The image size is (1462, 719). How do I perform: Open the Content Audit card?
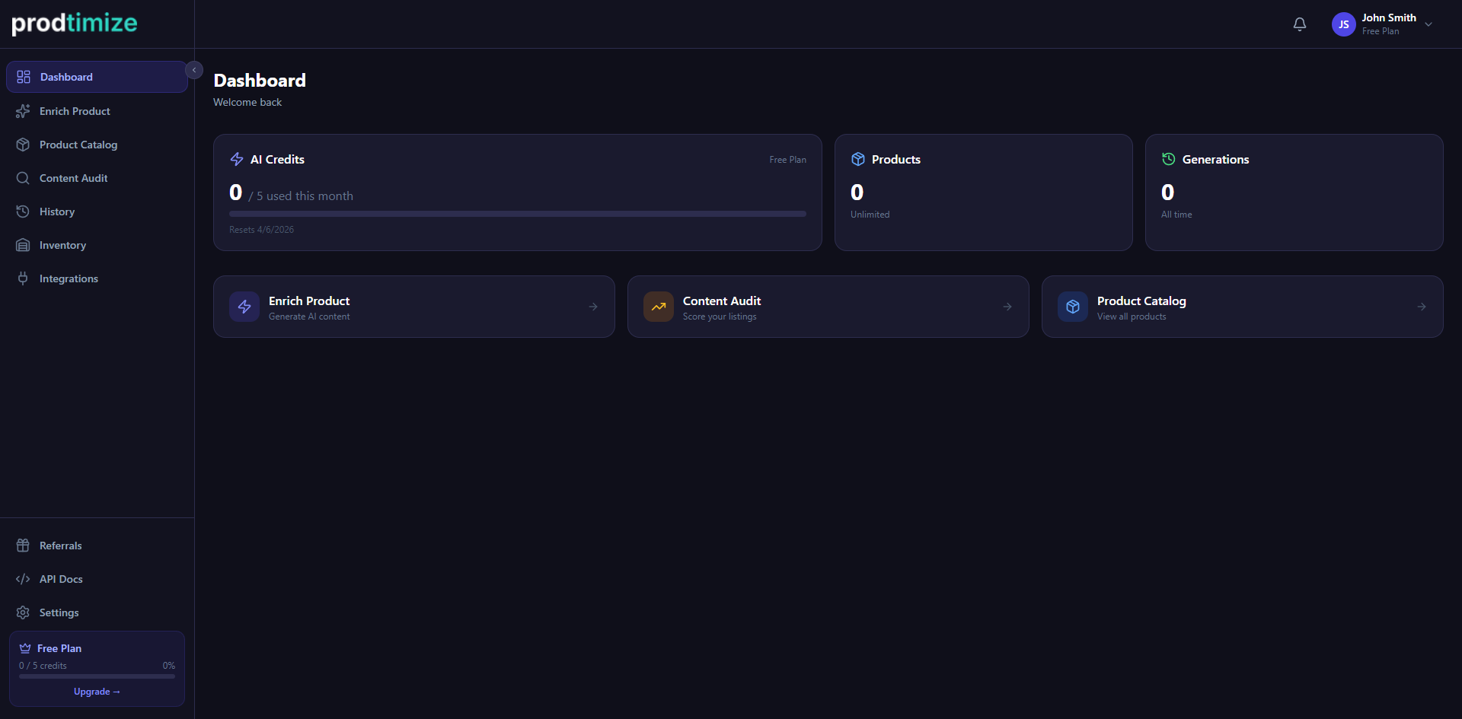coord(828,307)
